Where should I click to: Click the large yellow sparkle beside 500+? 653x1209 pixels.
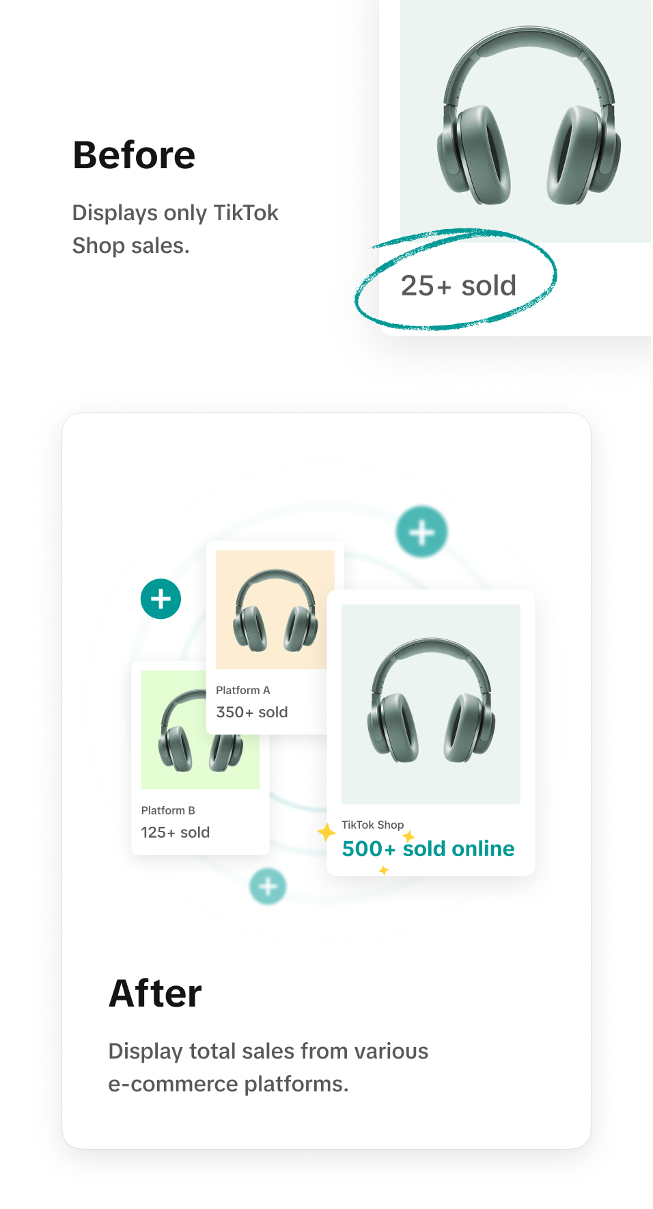(x=326, y=832)
